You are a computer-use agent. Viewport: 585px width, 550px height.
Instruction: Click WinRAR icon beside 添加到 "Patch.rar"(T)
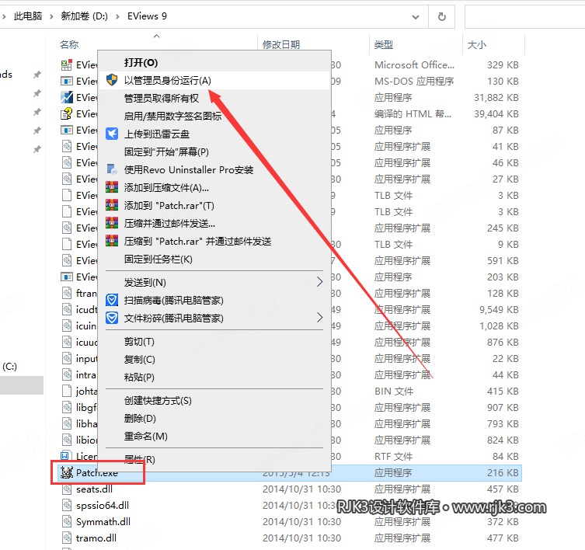coord(112,205)
